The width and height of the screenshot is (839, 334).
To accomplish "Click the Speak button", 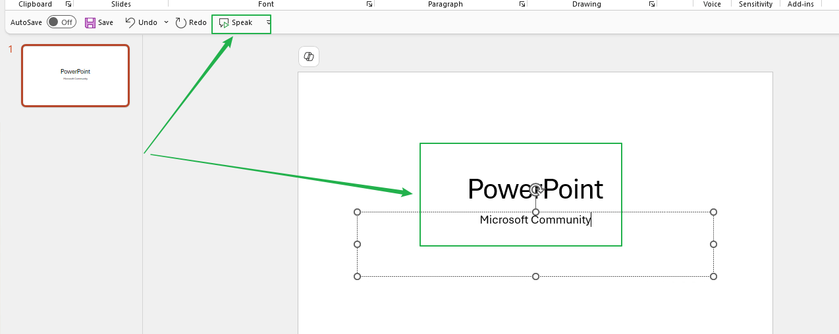I will click(x=236, y=23).
